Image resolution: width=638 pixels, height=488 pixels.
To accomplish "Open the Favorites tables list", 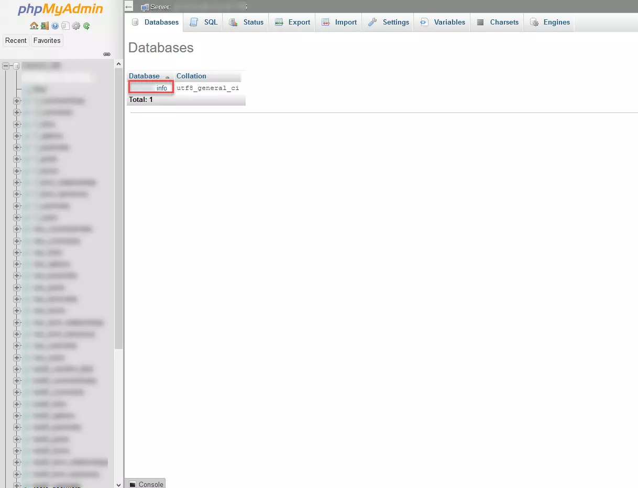I will (x=47, y=40).
